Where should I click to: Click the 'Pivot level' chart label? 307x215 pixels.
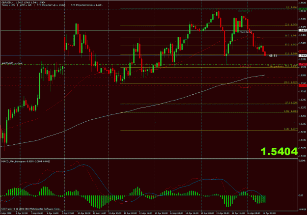pos(245,32)
